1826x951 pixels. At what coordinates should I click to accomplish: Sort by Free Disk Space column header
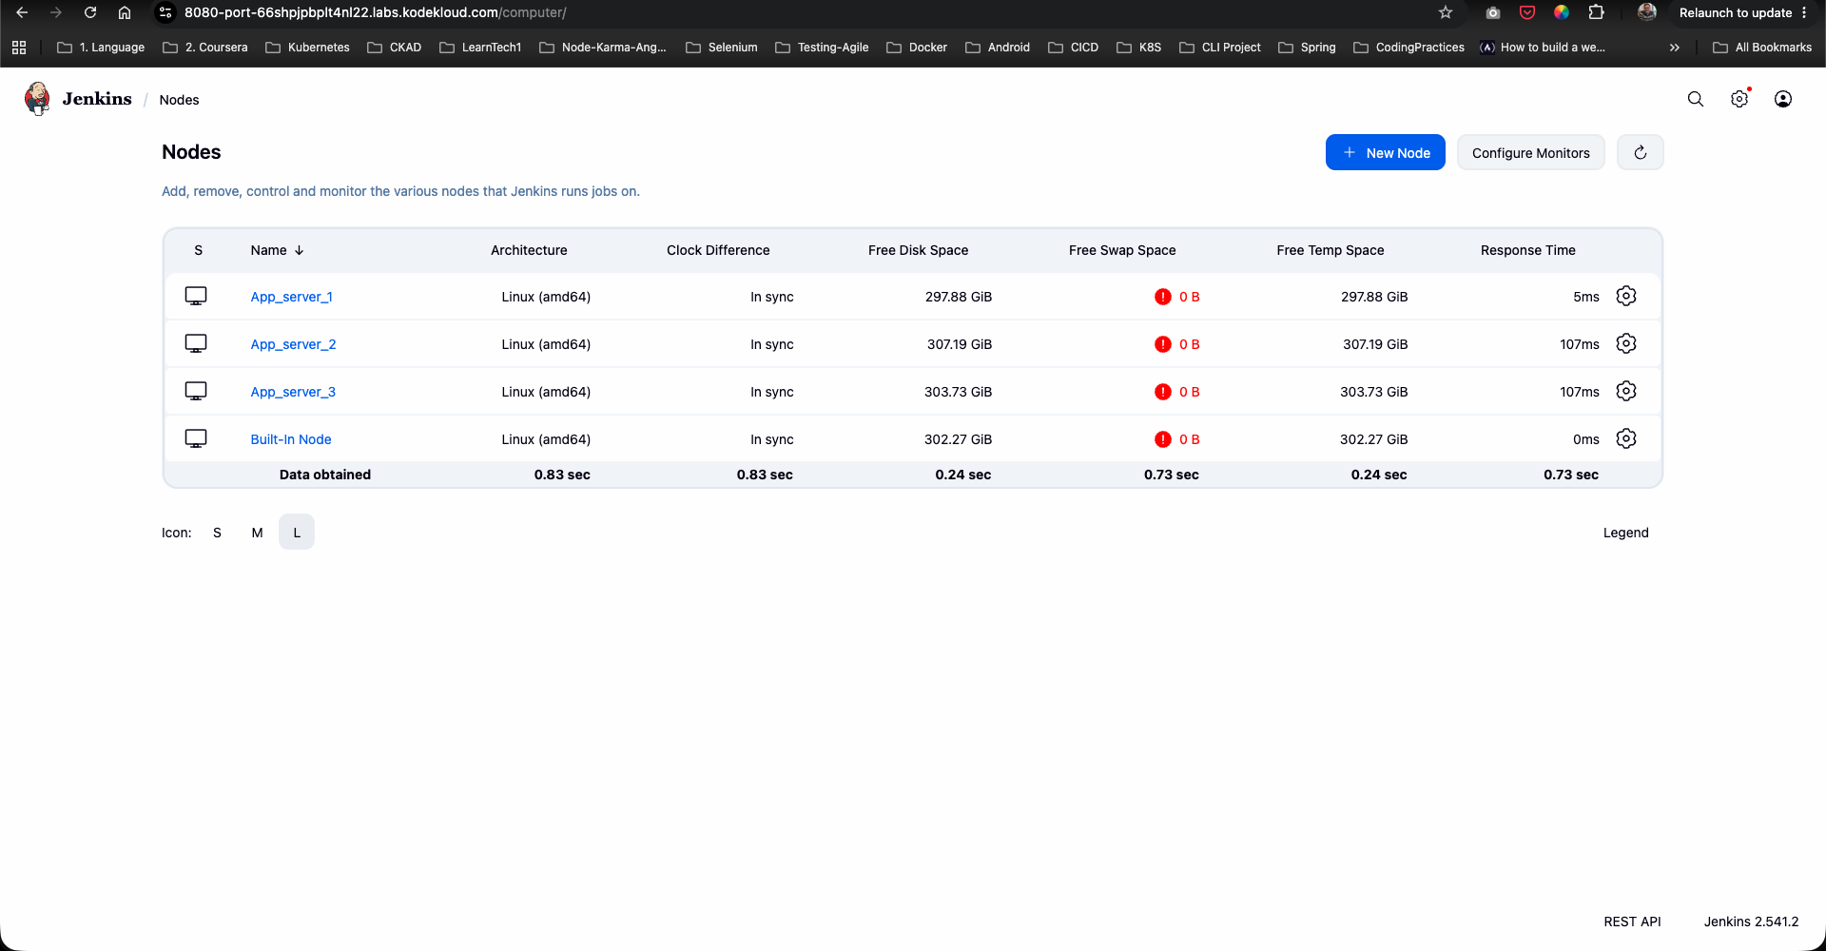click(918, 250)
